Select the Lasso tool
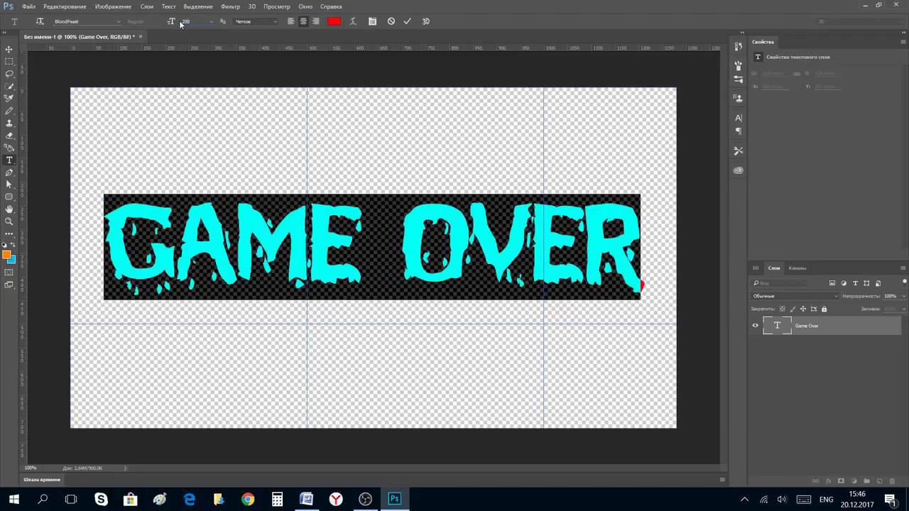The height and width of the screenshot is (511, 909). coord(9,74)
